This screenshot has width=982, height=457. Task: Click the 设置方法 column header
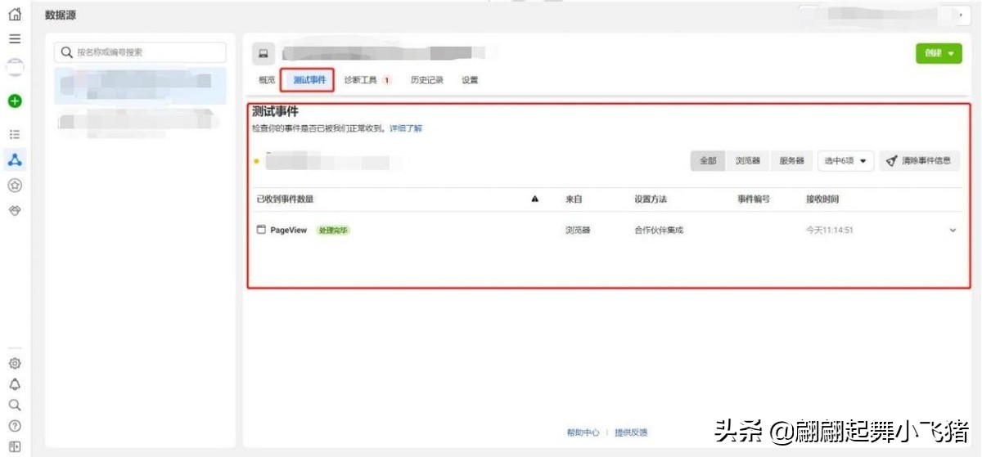(x=651, y=199)
